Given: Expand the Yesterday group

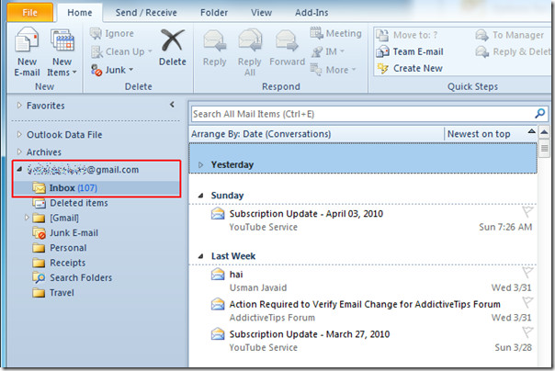Looking at the screenshot, I should point(201,164).
